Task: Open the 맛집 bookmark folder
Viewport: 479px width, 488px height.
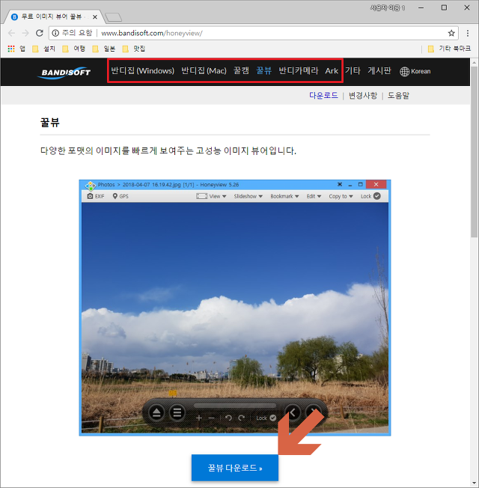Action: coord(134,49)
